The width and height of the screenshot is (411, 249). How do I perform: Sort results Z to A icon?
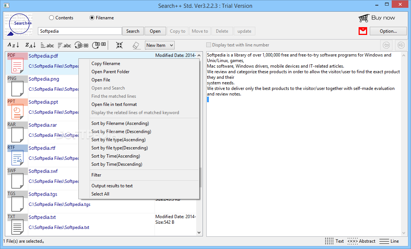coord(30,45)
